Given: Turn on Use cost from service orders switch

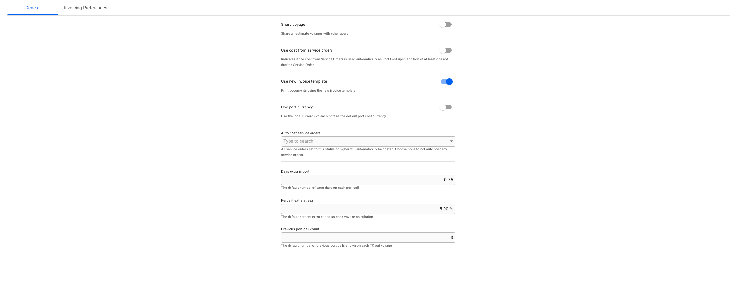Looking at the screenshot, I should click(446, 50).
